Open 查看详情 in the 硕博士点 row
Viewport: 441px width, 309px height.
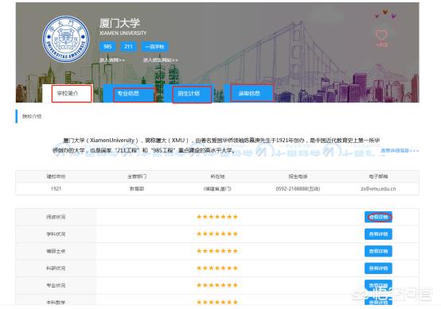click(378, 251)
